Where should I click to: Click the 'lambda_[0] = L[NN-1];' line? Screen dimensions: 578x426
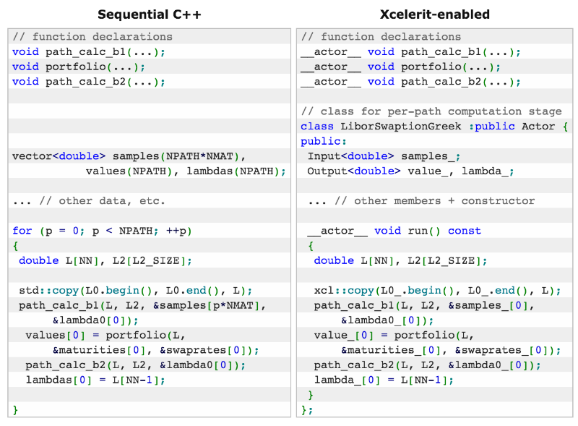point(384,380)
